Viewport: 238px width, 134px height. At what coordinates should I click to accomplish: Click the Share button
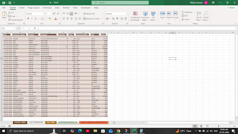[231, 8]
